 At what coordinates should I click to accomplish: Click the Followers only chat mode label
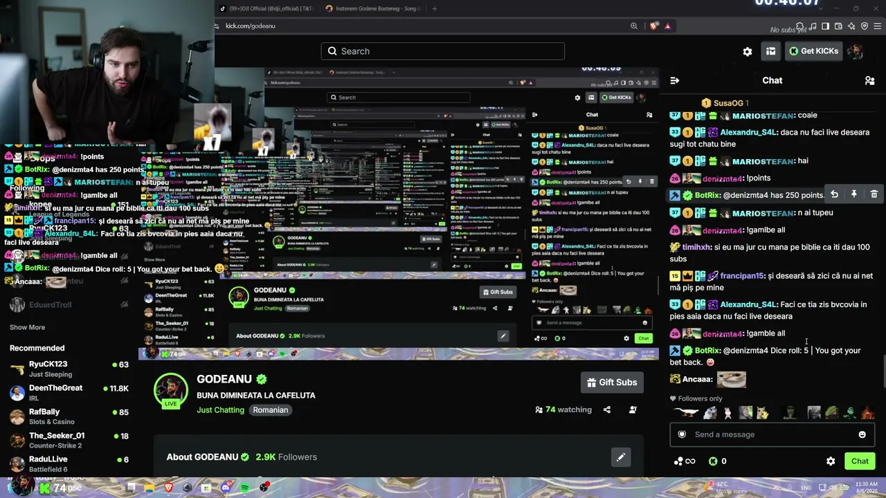(x=696, y=398)
